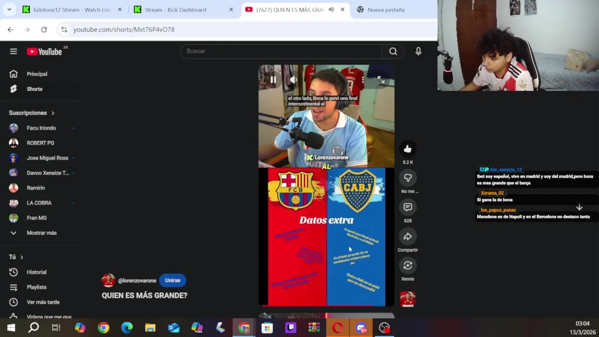Image resolution: width=599 pixels, height=337 pixels.
Task: Expand the Tú section
Action: [16, 257]
